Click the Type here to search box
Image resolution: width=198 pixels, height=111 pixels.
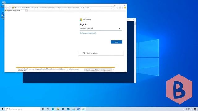pyautogui.click(x=23, y=109)
